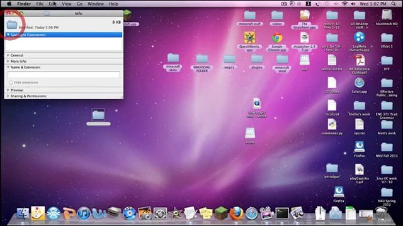Open the File menu
Viewport: 403px width, 226px height.
point(40,4)
